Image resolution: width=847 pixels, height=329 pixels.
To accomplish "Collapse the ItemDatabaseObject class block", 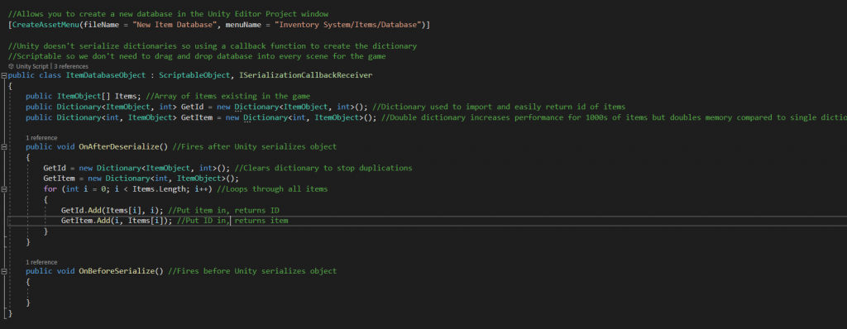I will [x=4, y=75].
